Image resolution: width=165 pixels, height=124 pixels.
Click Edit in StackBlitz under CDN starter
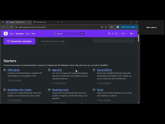point(15,80)
